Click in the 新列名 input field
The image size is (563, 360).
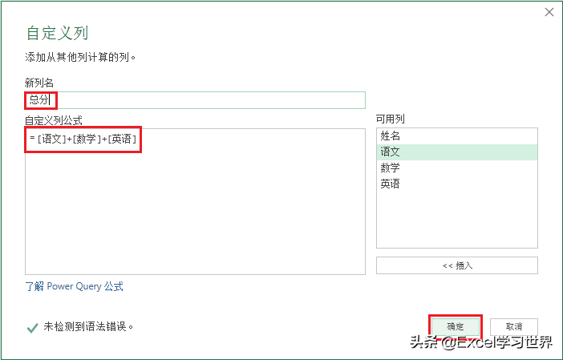195,100
